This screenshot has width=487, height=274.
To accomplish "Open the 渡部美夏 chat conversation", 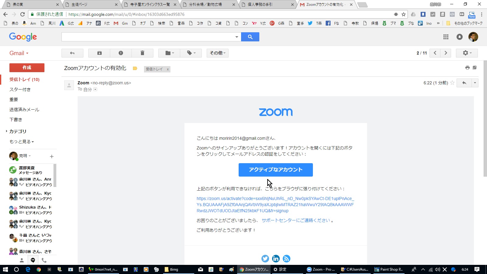I will (30, 170).
